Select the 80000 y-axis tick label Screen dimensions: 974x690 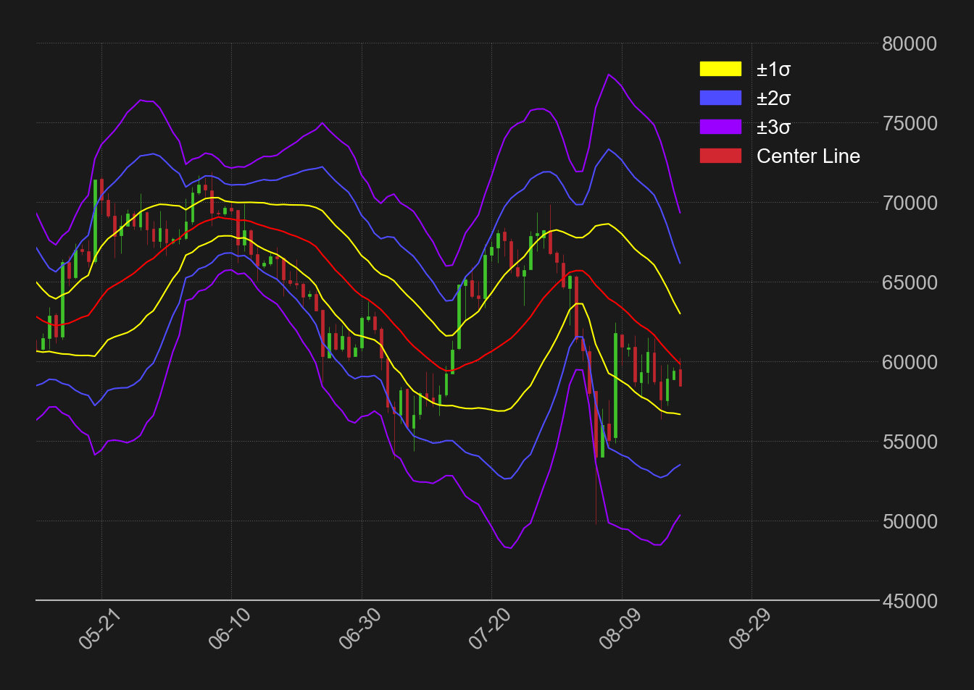910,44
